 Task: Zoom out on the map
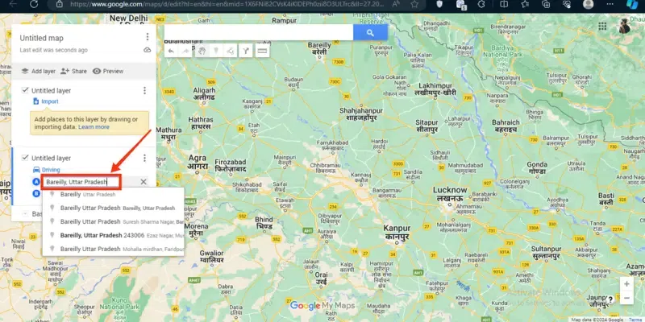[626, 298]
